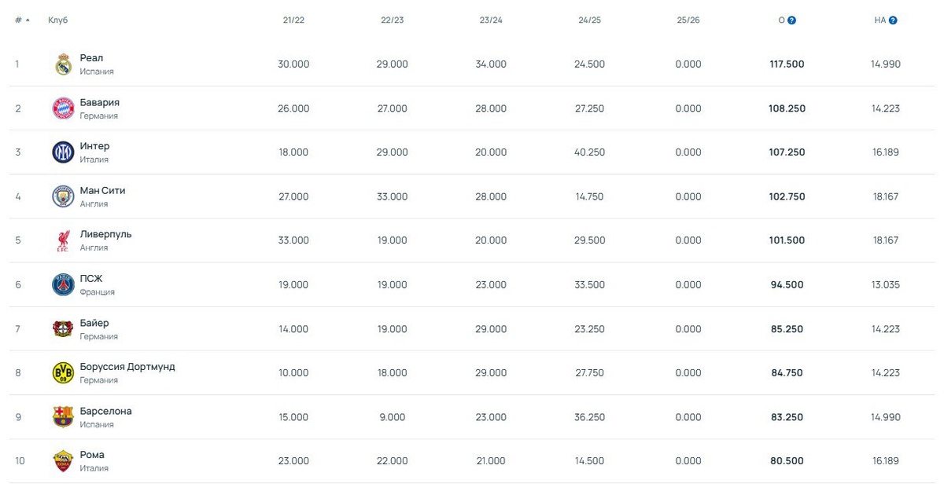944x491 pixels.
Task: Click the Liverpool club crest
Action: point(63,240)
